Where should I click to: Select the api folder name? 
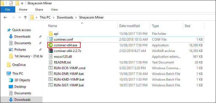click(x=56, y=34)
